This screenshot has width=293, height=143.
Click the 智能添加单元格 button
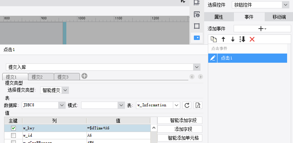(x=180, y=138)
